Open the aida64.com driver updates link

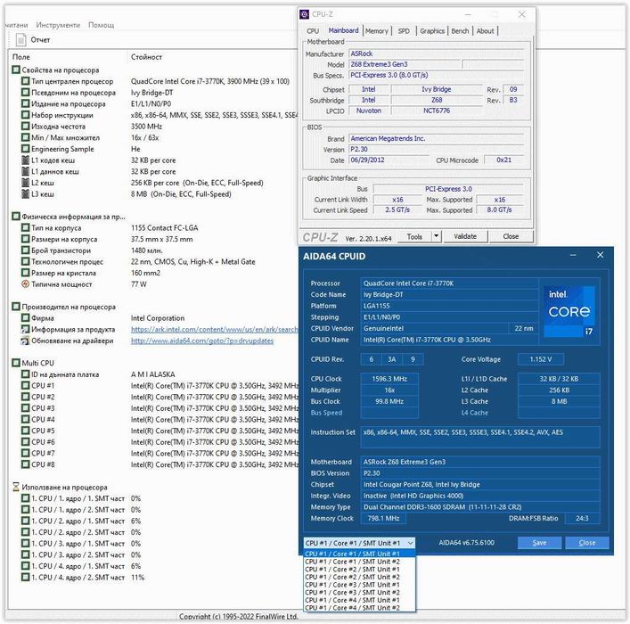(202, 341)
